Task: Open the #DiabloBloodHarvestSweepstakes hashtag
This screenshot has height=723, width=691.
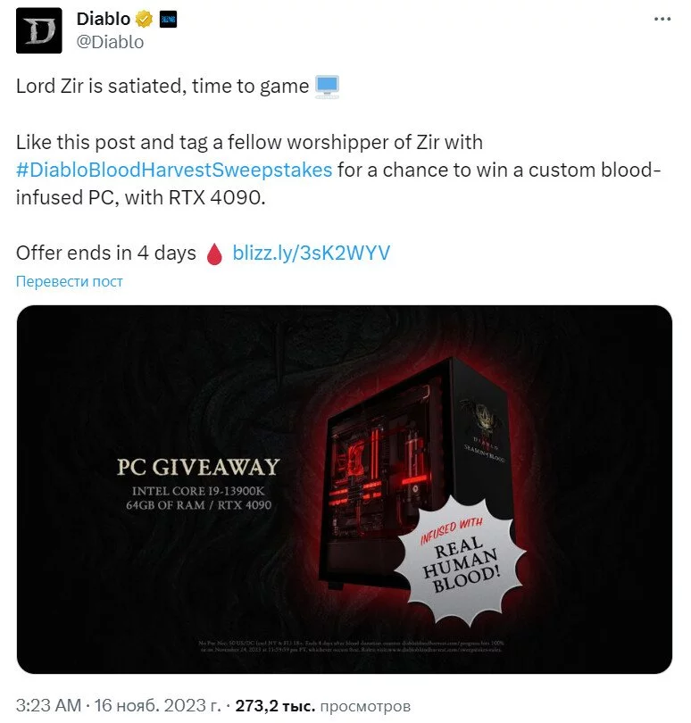Action: coord(174,170)
